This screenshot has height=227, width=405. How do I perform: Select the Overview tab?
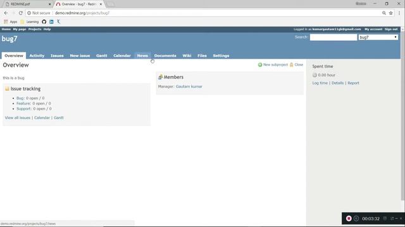14,55
